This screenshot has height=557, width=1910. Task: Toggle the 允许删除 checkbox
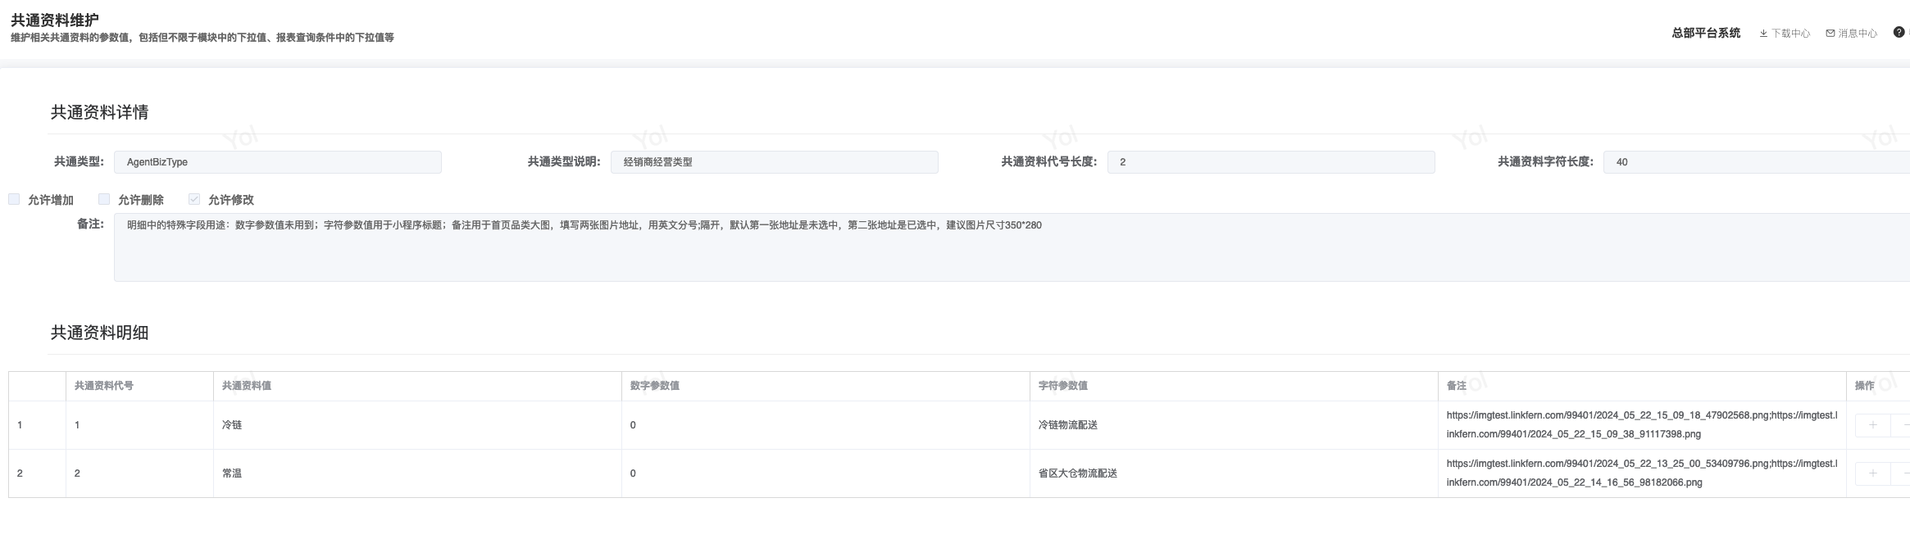coord(104,199)
